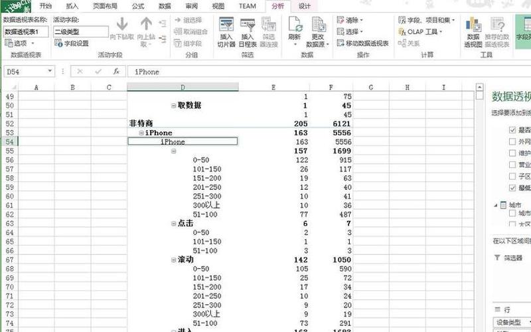Click the Drill Down (向下钻取) arrow

(122, 24)
